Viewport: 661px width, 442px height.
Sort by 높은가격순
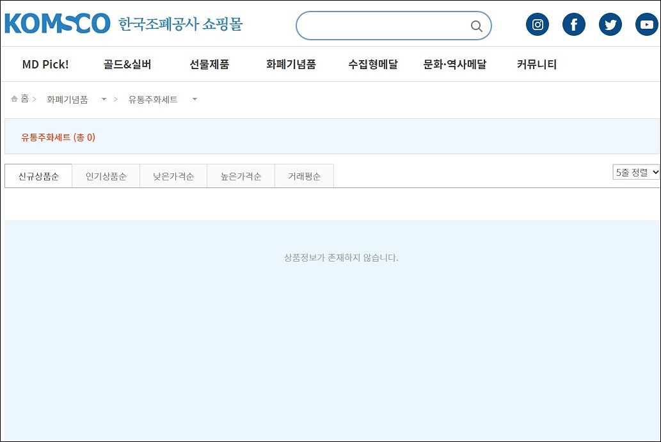point(241,176)
